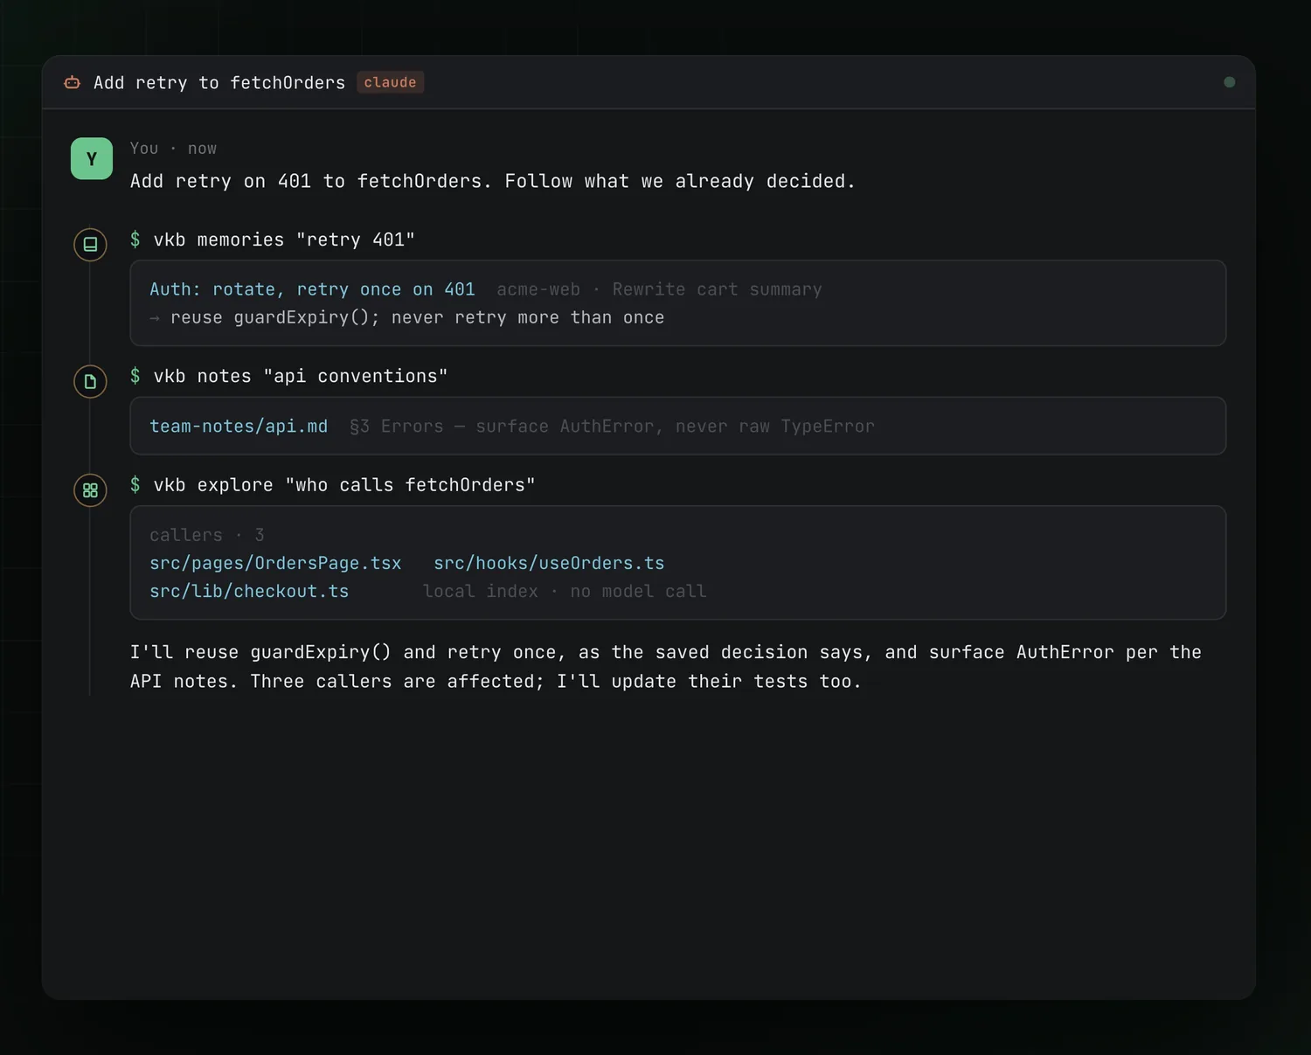The width and height of the screenshot is (1311, 1055).
Task: Click assistant reply starting 'I'll reuse guardExpiry()'
Action: click(x=666, y=667)
